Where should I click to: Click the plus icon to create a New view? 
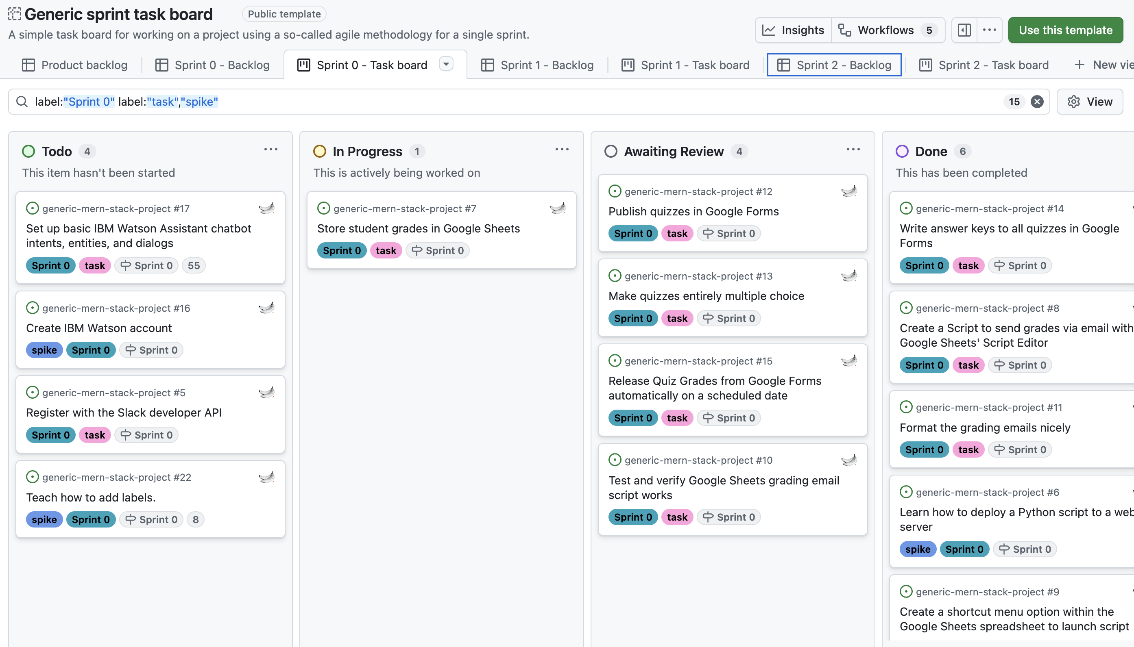tap(1081, 65)
